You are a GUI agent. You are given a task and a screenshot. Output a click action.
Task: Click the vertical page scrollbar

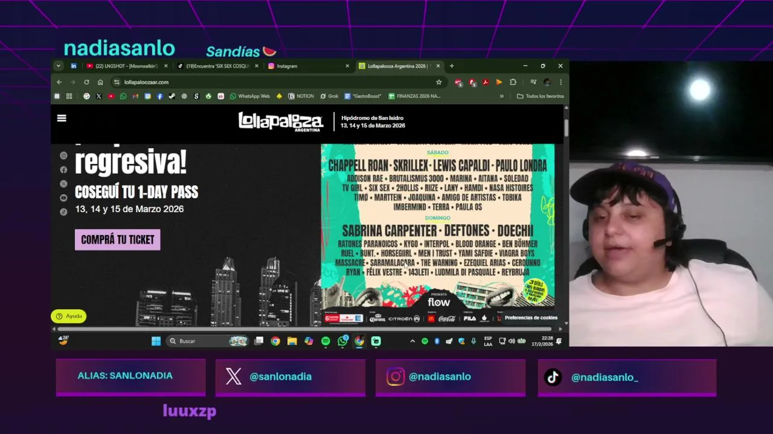point(566,127)
